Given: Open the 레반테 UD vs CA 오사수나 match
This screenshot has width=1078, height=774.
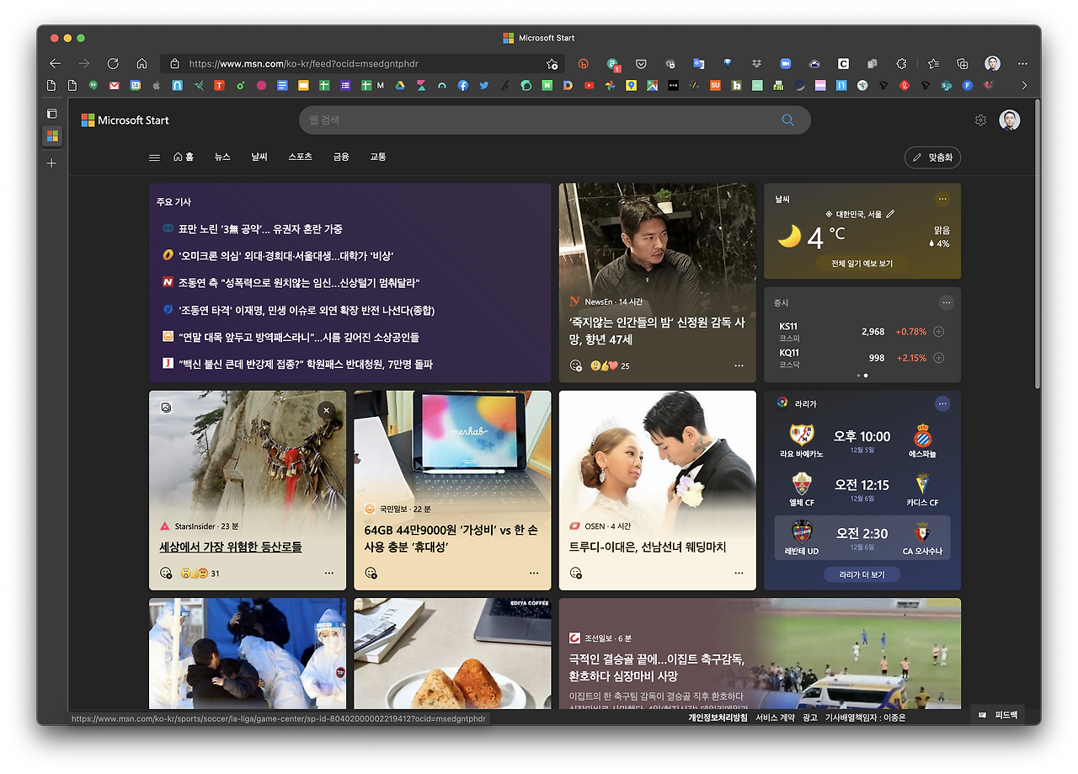Looking at the screenshot, I should click(862, 537).
